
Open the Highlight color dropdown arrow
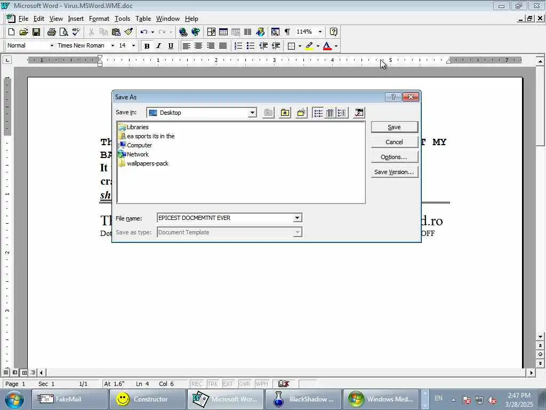(x=318, y=46)
